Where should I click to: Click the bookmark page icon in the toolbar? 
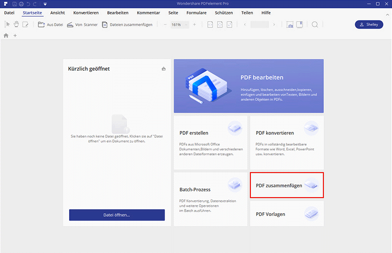coord(299,25)
